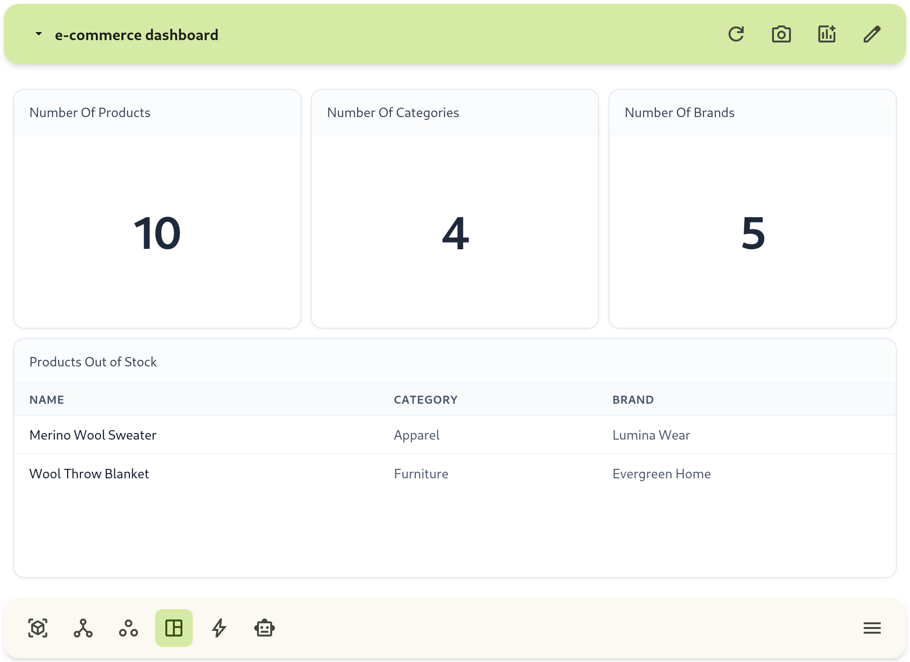
Task: Select the schema hierarchy view icon
Action: pos(83,628)
